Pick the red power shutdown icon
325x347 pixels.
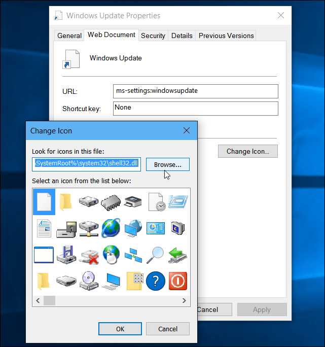pyautogui.click(x=178, y=281)
